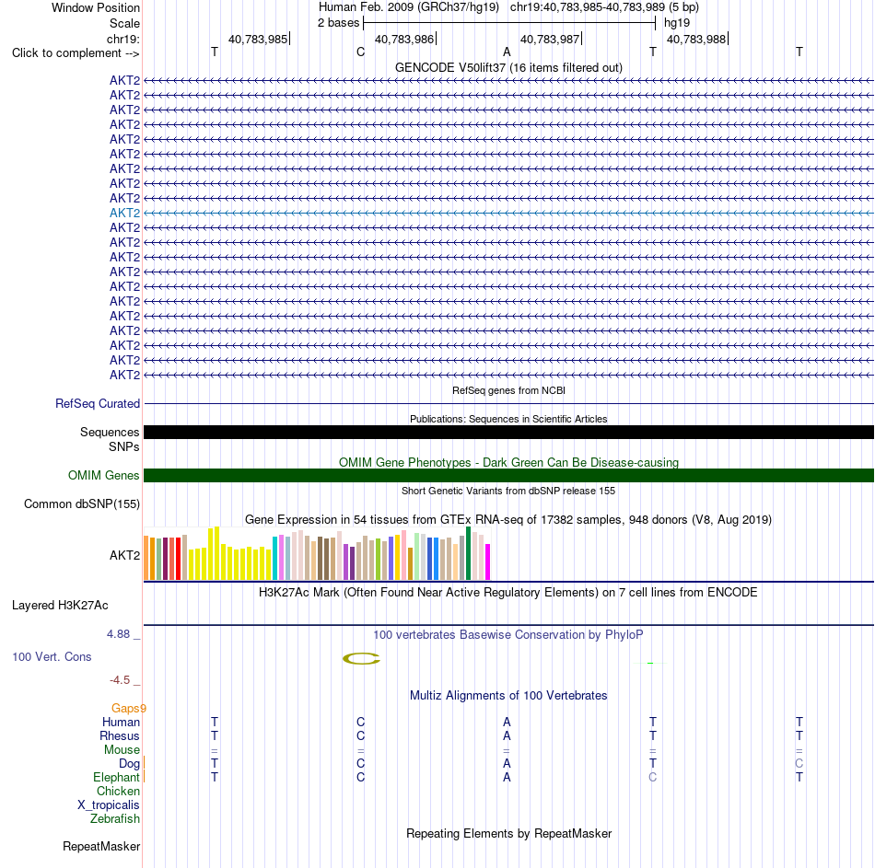Click the 4.88 upper PhyloP scale value
The width and height of the screenshot is (875, 868).
(x=118, y=633)
